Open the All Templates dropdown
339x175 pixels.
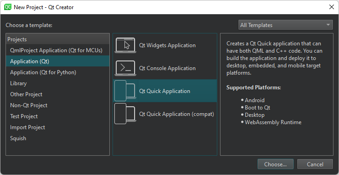click(x=286, y=25)
